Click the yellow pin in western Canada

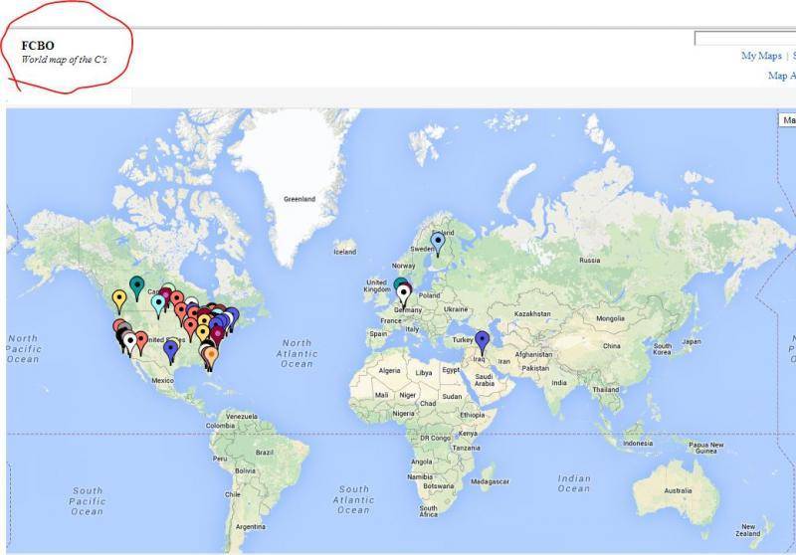pyautogui.click(x=119, y=297)
